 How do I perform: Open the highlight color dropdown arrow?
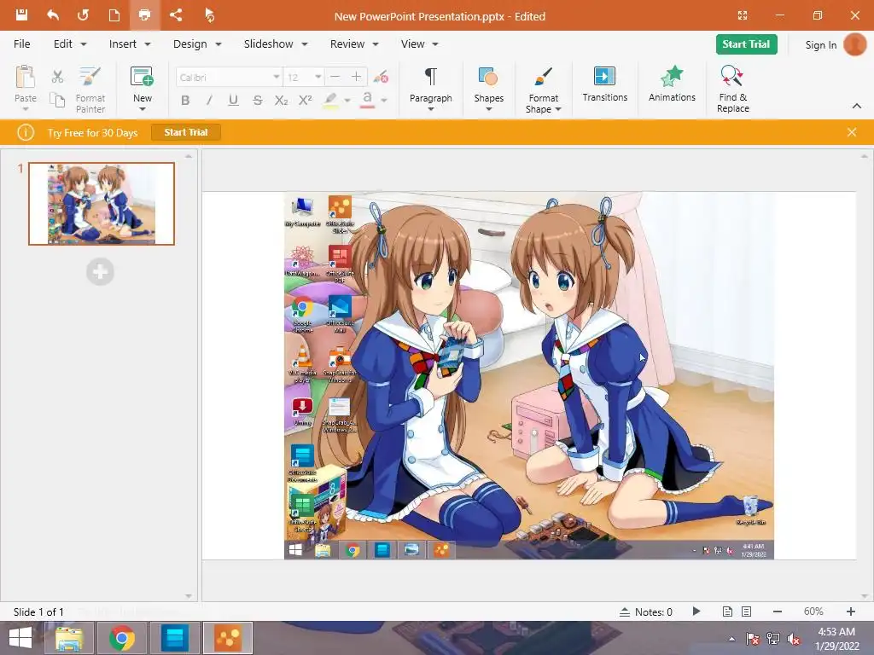pyautogui.click(x=347, y=101)
